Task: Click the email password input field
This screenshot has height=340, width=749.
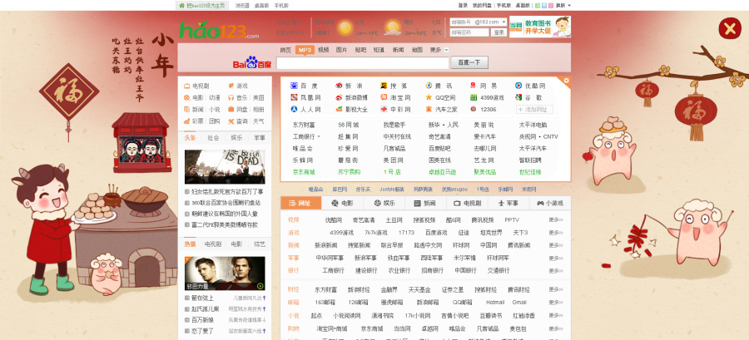Action: click(469, 32)
